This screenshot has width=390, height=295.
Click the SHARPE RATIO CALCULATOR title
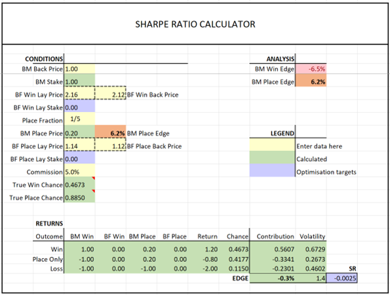195,24
